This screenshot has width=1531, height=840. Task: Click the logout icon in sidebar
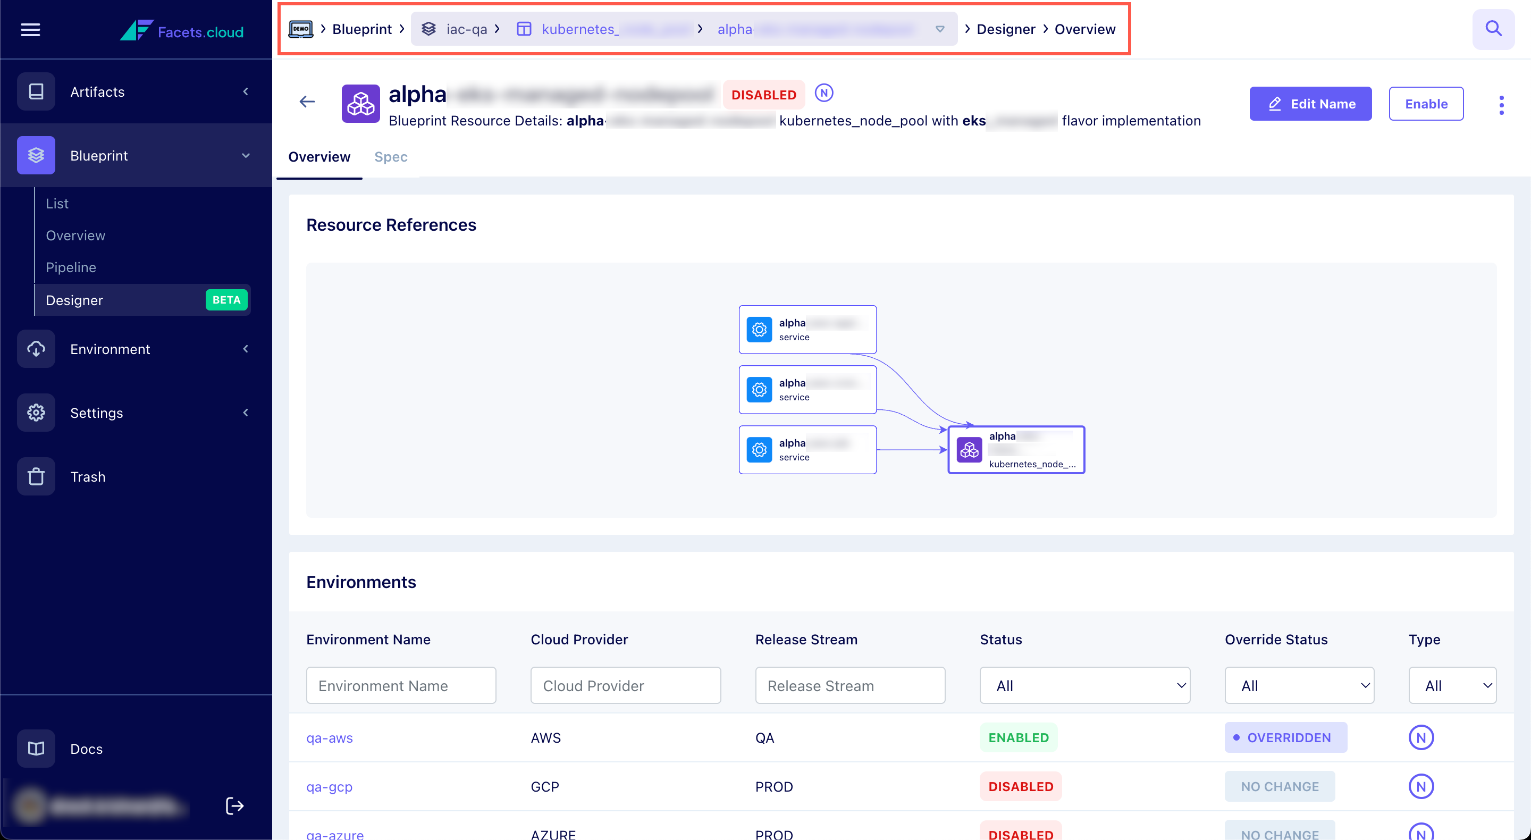tap(235, 805)
